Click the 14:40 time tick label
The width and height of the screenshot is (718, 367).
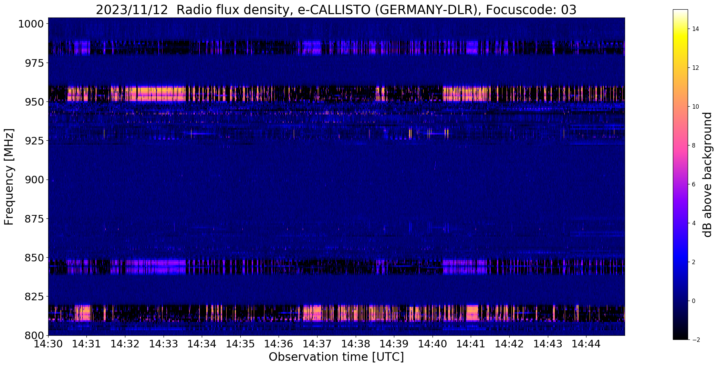pos(433,344)
